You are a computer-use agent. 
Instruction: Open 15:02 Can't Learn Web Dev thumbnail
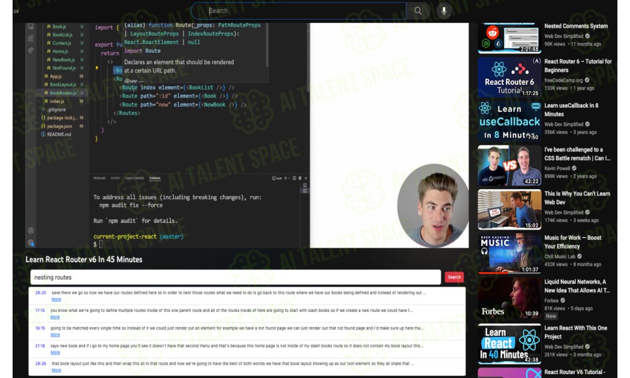point(510,209)
